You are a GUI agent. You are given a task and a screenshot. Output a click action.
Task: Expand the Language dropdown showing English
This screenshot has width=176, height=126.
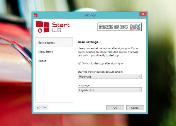[109, 90]
